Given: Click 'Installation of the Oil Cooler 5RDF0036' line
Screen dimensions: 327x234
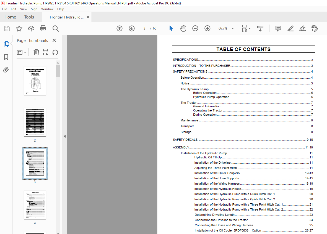Looking at the screenshot, I should point(254,230).
